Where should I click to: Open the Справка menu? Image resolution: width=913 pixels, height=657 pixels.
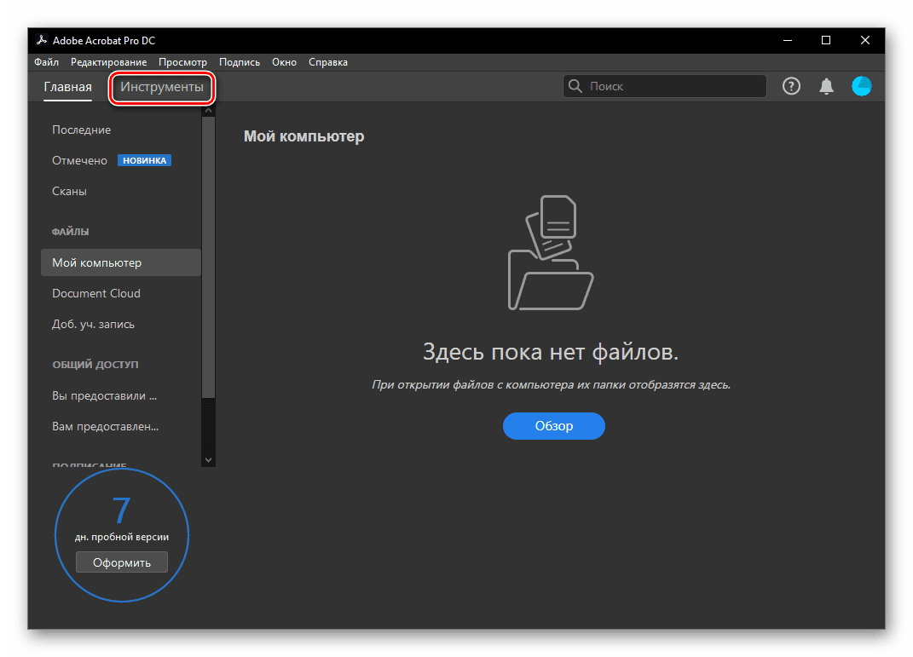point(328,62)
